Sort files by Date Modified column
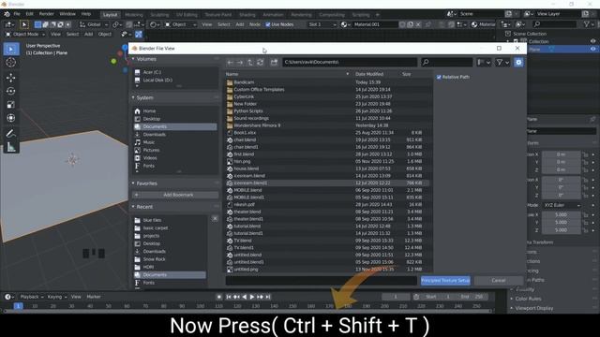The image size is (600, 337). (368, 74)
